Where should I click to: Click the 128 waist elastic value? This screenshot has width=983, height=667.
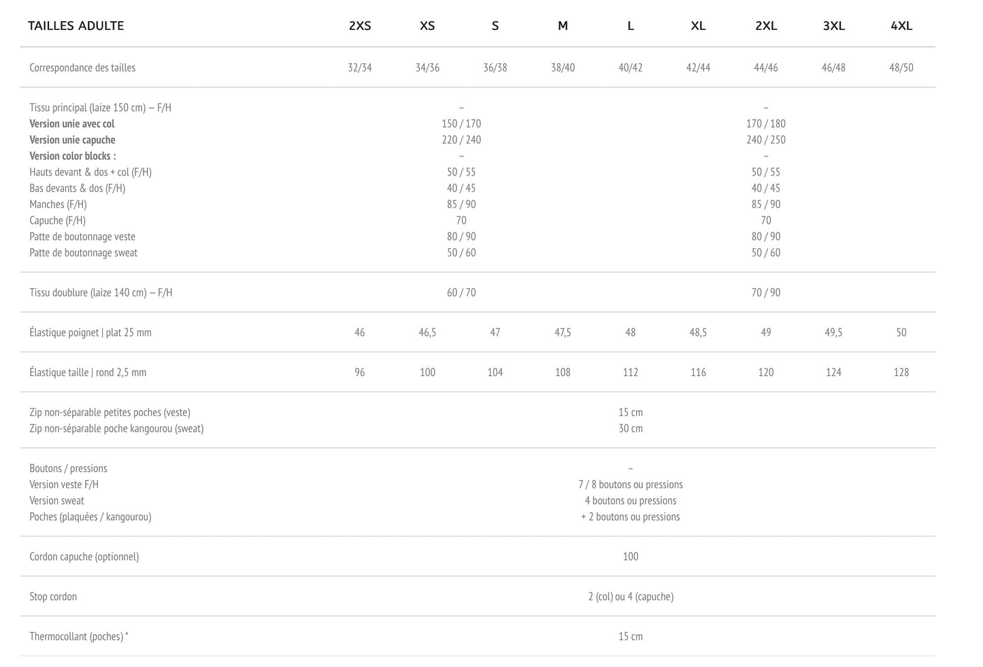tap(901, 373)
